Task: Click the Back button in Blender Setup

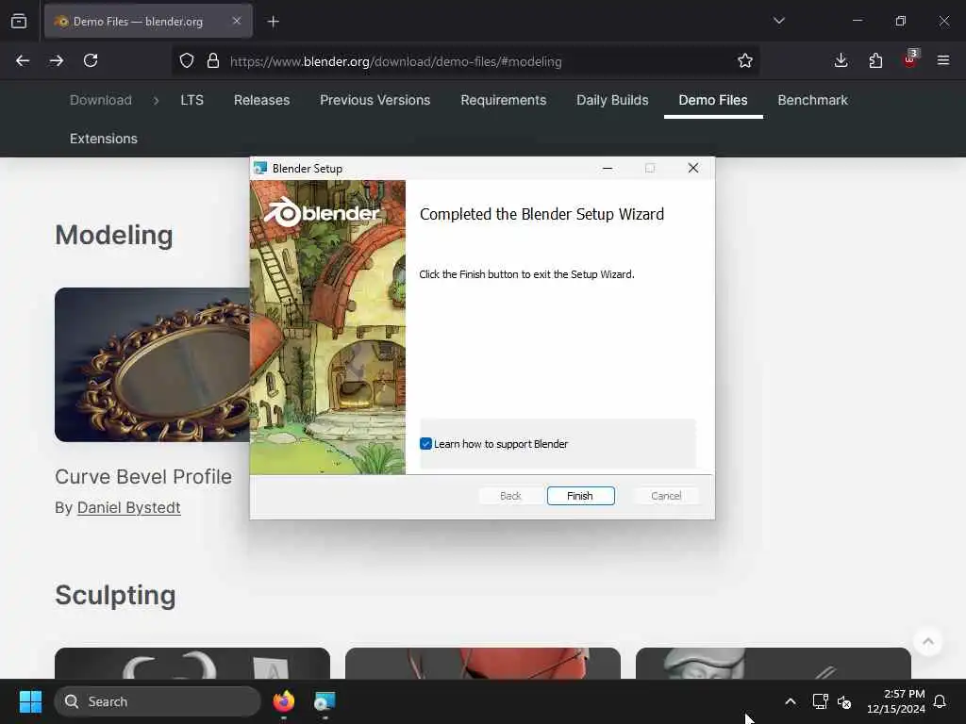Action: [x=510, y=496]
